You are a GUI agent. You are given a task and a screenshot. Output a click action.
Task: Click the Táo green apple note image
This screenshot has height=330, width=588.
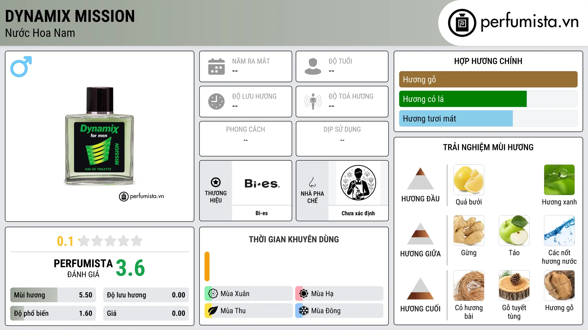[x=514, y=231]
